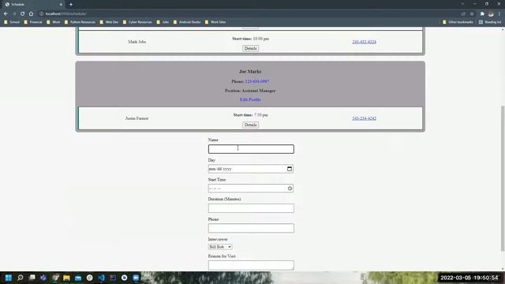
Task: Click the localhost address bar URL
Action: pyautogui.click(x=65, y=14)
